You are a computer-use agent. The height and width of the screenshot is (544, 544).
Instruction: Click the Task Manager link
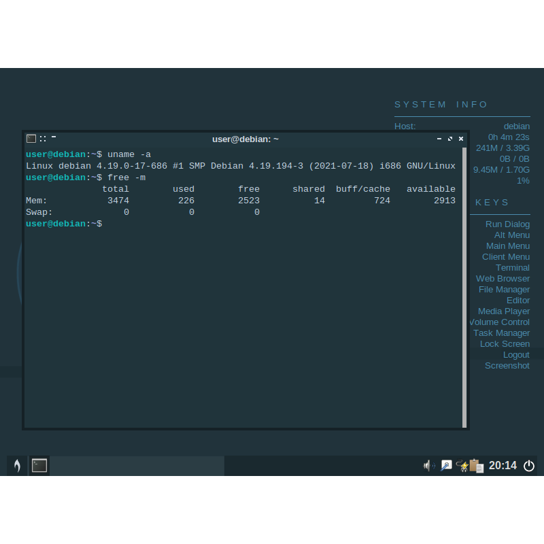[501, 333]
